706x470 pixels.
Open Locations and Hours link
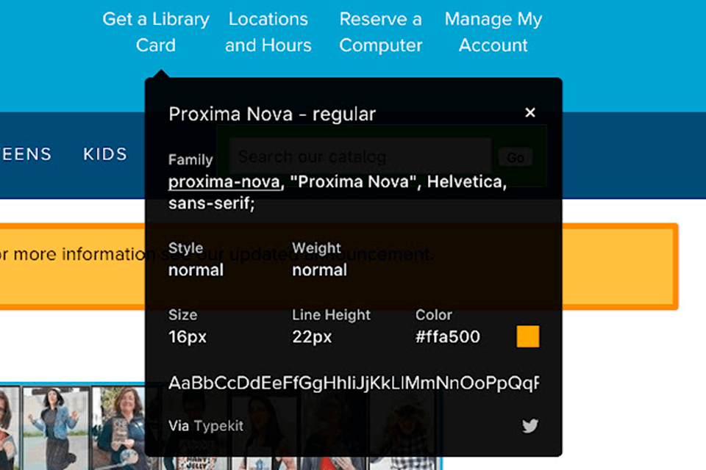tap(268, 32)
